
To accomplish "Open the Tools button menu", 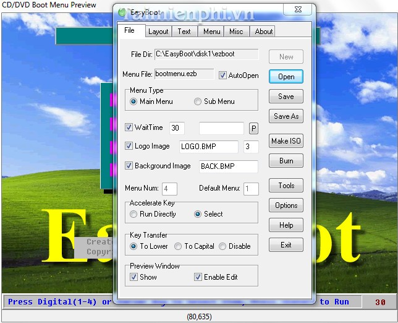I will pos(286,185).
